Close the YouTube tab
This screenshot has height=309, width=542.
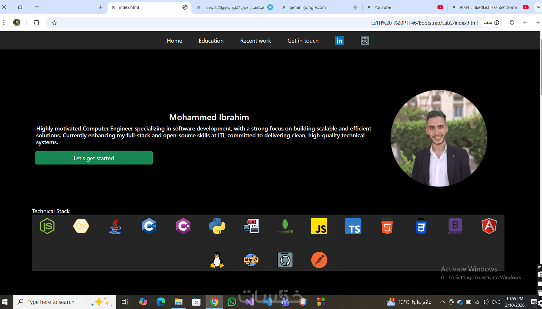[x=369, y=7]
